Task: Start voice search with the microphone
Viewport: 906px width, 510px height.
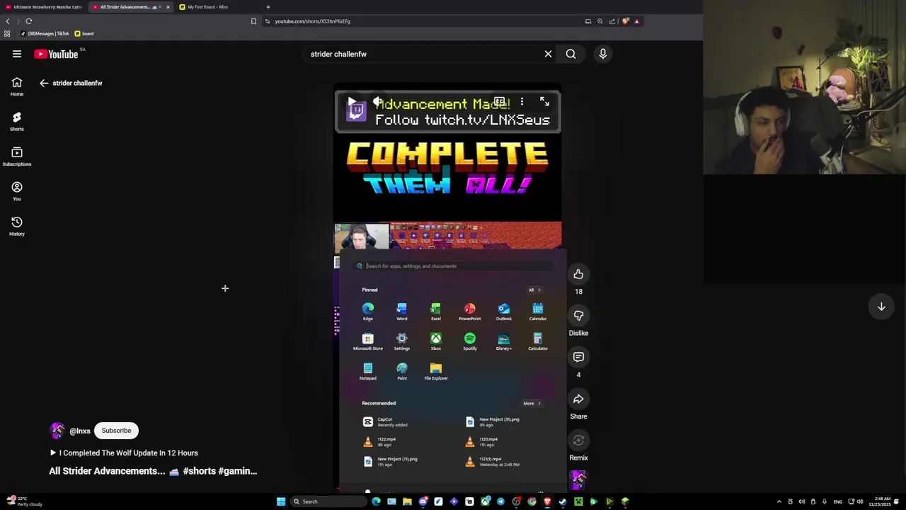Action: 603,54
